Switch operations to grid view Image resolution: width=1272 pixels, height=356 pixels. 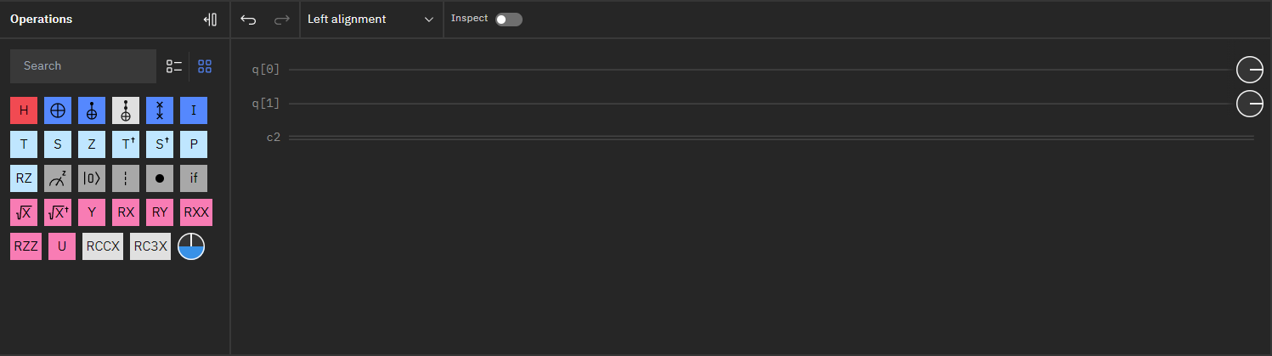tap(205, 65)
